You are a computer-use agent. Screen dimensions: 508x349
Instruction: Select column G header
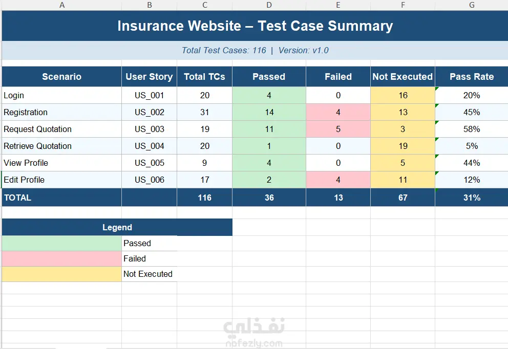tap(472, 5)
